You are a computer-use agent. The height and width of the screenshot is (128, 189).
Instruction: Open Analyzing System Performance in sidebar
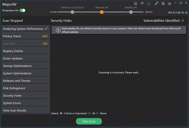pos(26,29)
